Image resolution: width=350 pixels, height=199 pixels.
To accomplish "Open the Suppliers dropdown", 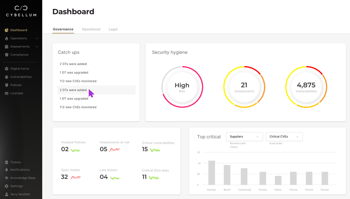I will (x=244, y=137).
